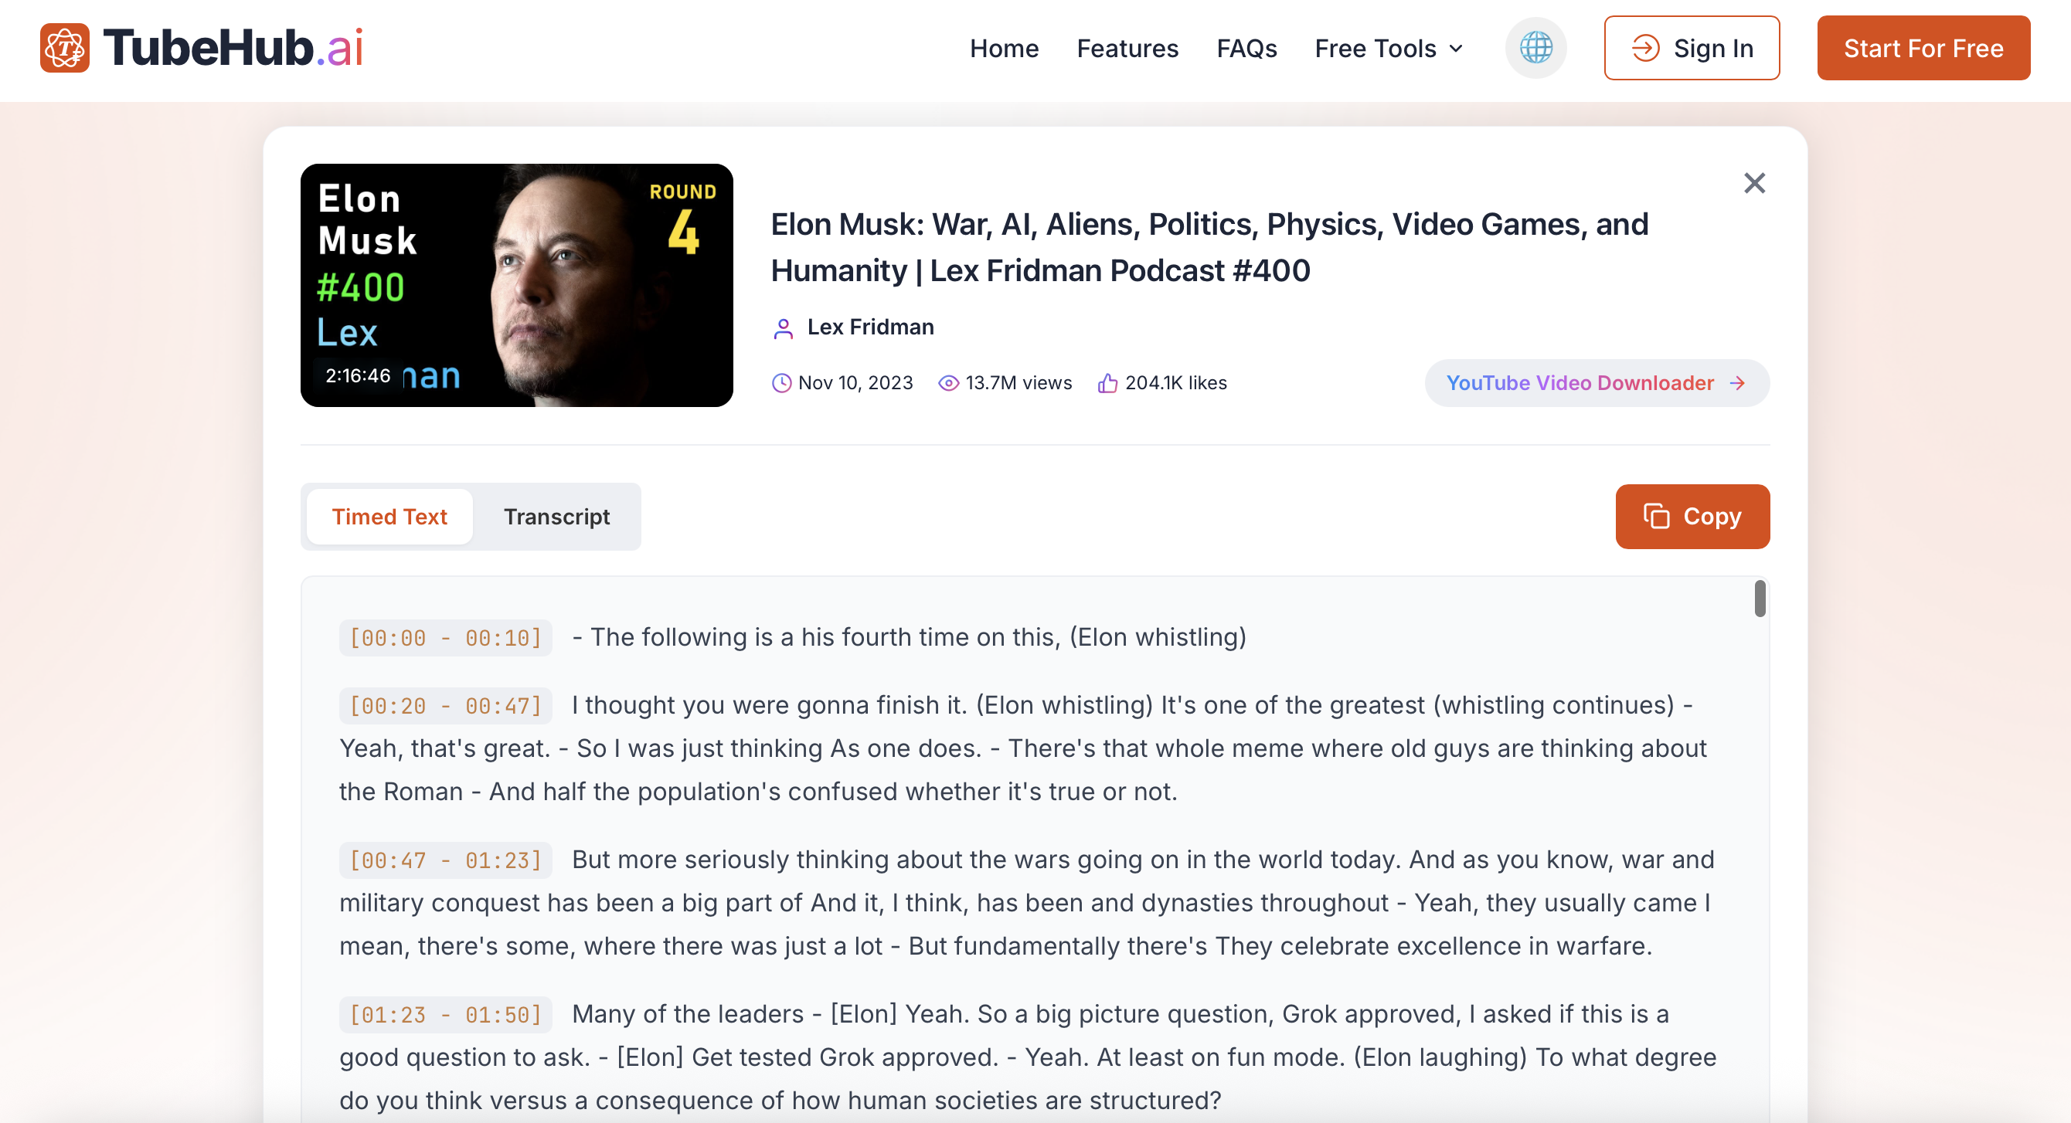Click the Lex Fridman author icon
The image size is (2071, 1123).
click(x=783, y=327)
